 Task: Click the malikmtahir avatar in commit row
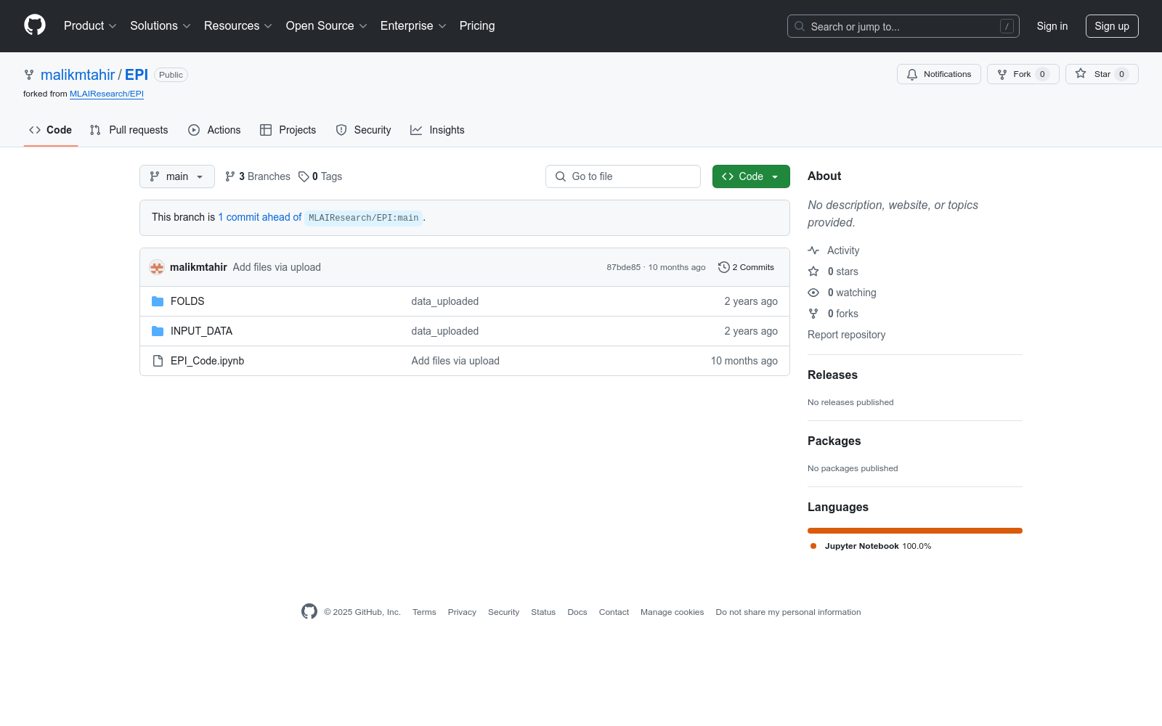click(157, 267)
